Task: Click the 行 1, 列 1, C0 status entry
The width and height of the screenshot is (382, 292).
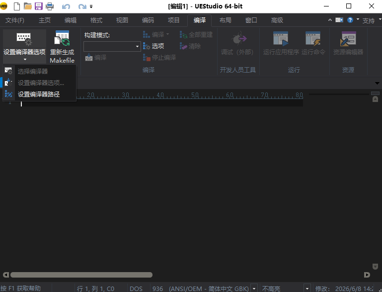Action: pyautogui.click(x=95, y=289)
